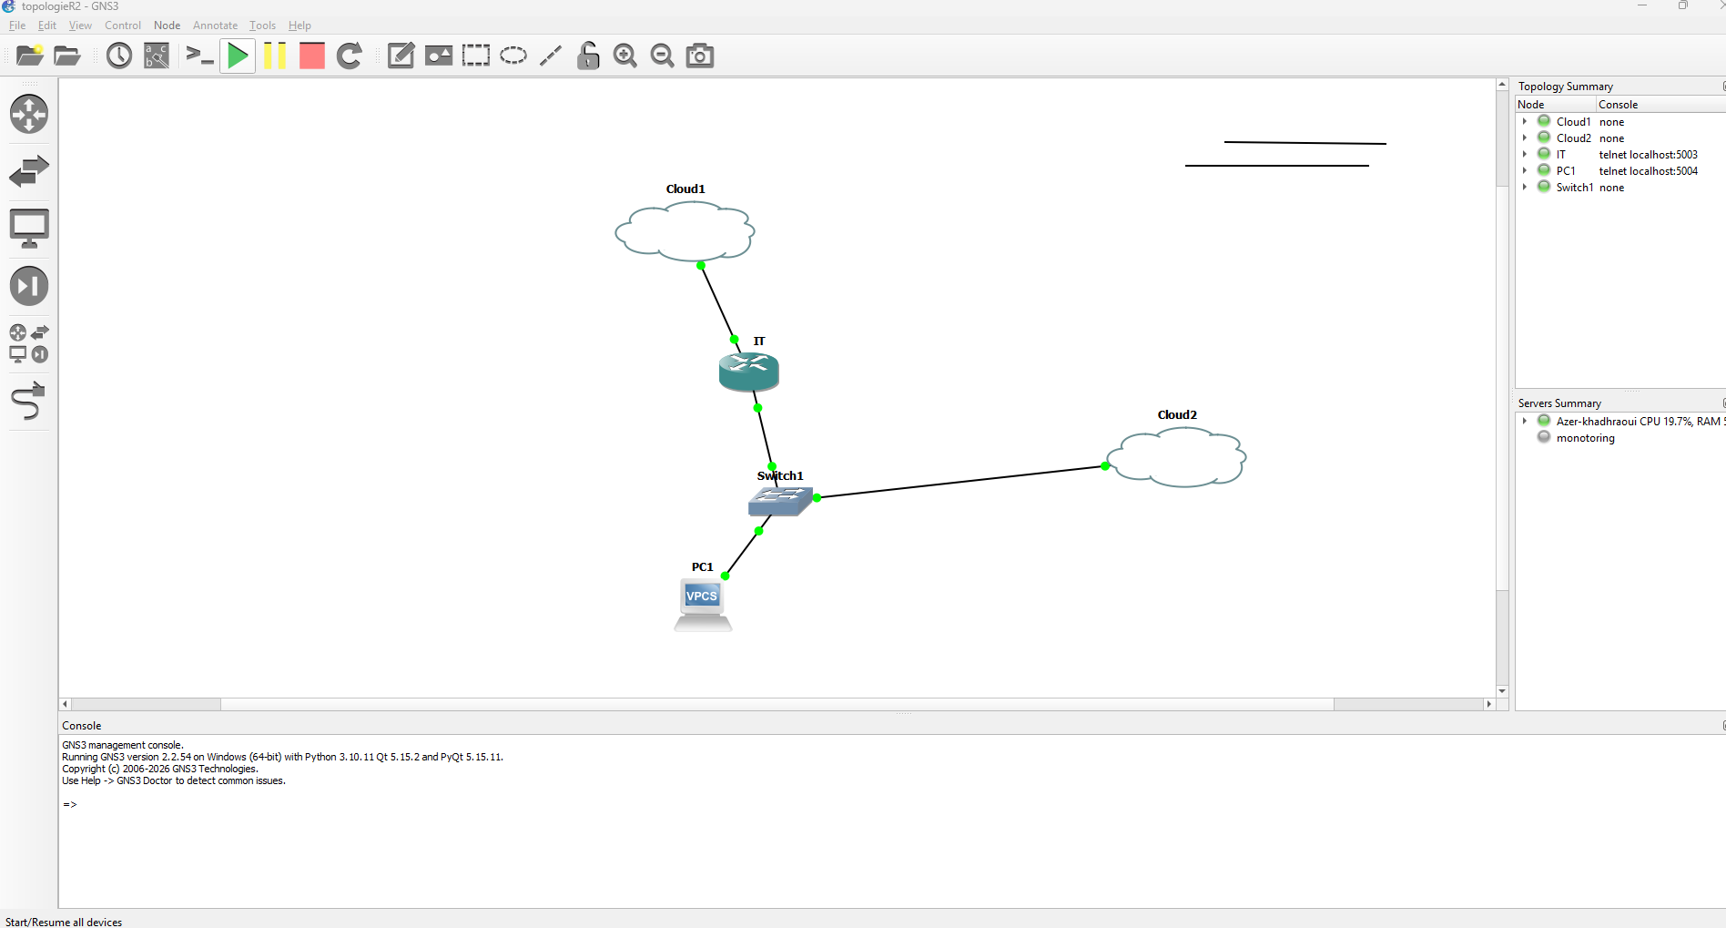Viewport: 1726px width, 928px height.
Task: Toggle show/hide interface labels icon
Action: (x=157, y=56)
